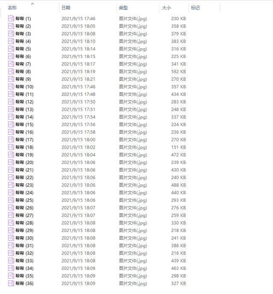Collapse the sort arrow above the 名称 column
Image resolution: width=273 pixels, height=294 pixels.
coord(32,3)
